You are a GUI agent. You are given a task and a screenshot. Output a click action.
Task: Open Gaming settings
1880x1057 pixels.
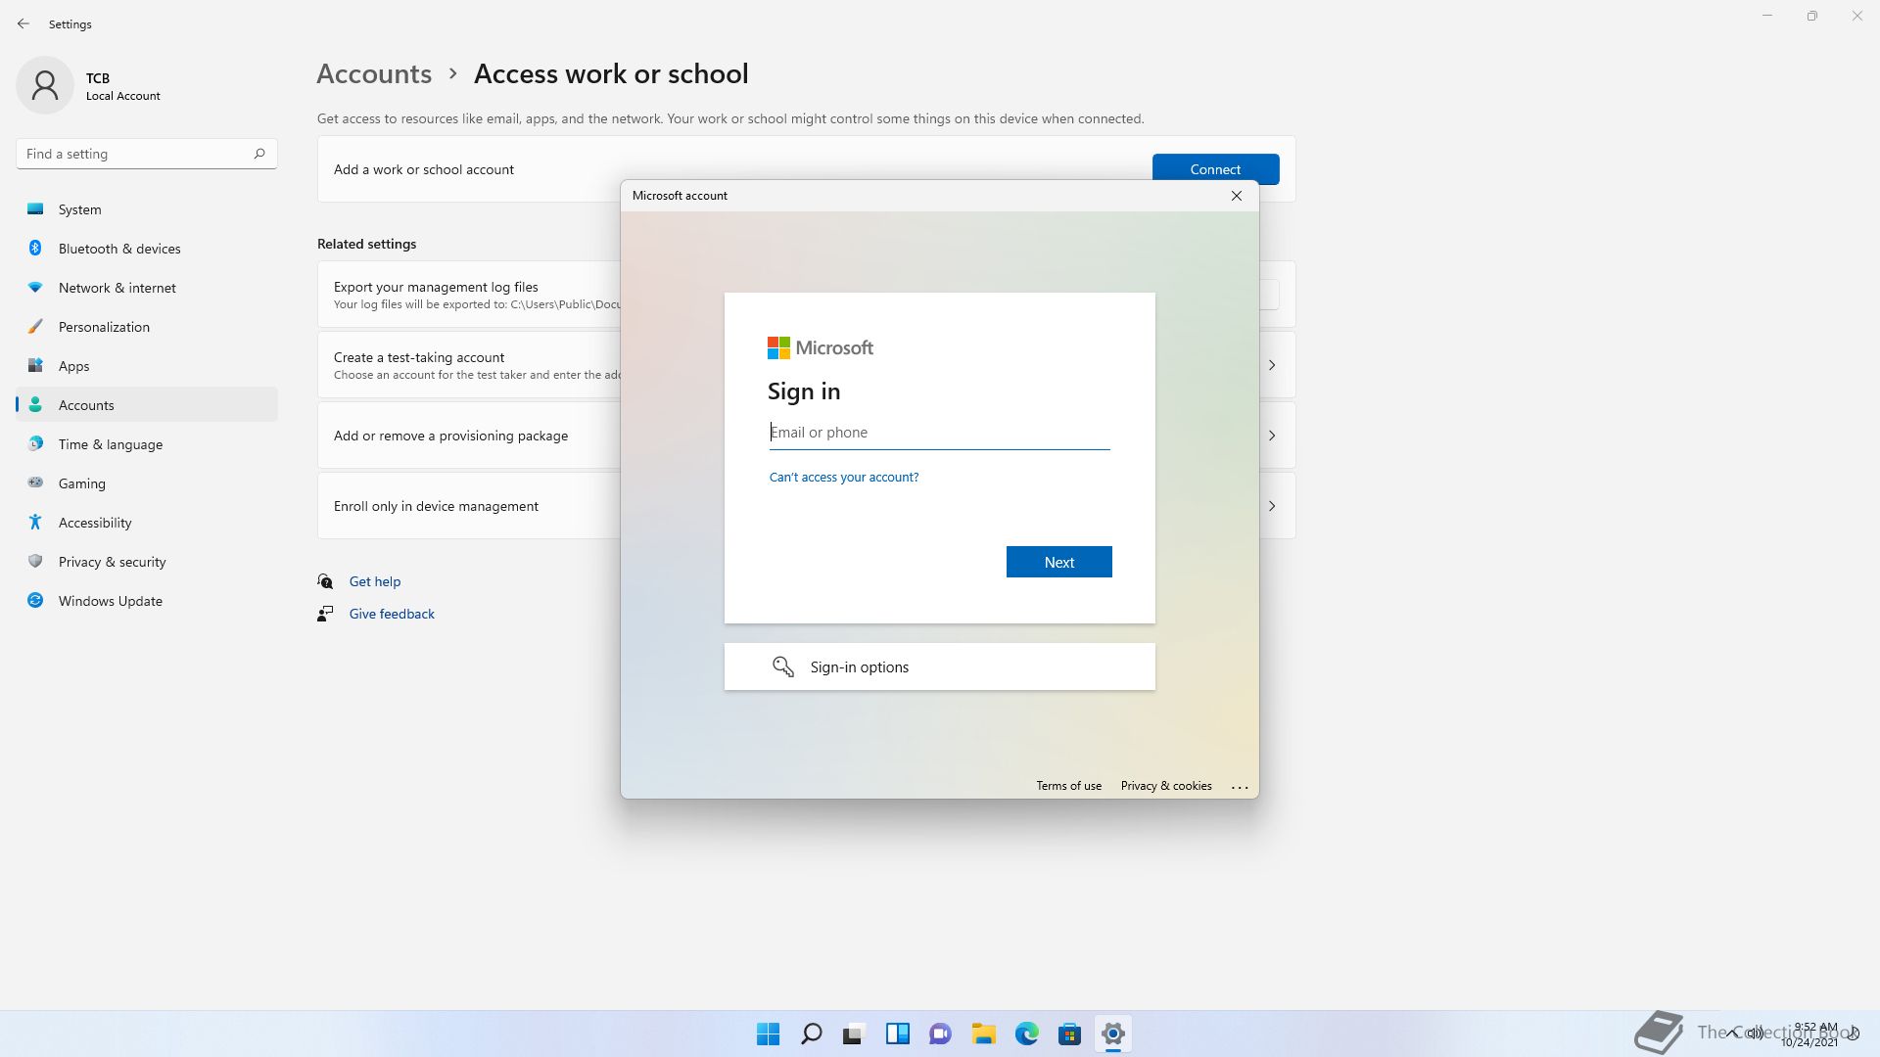[147, 483]
